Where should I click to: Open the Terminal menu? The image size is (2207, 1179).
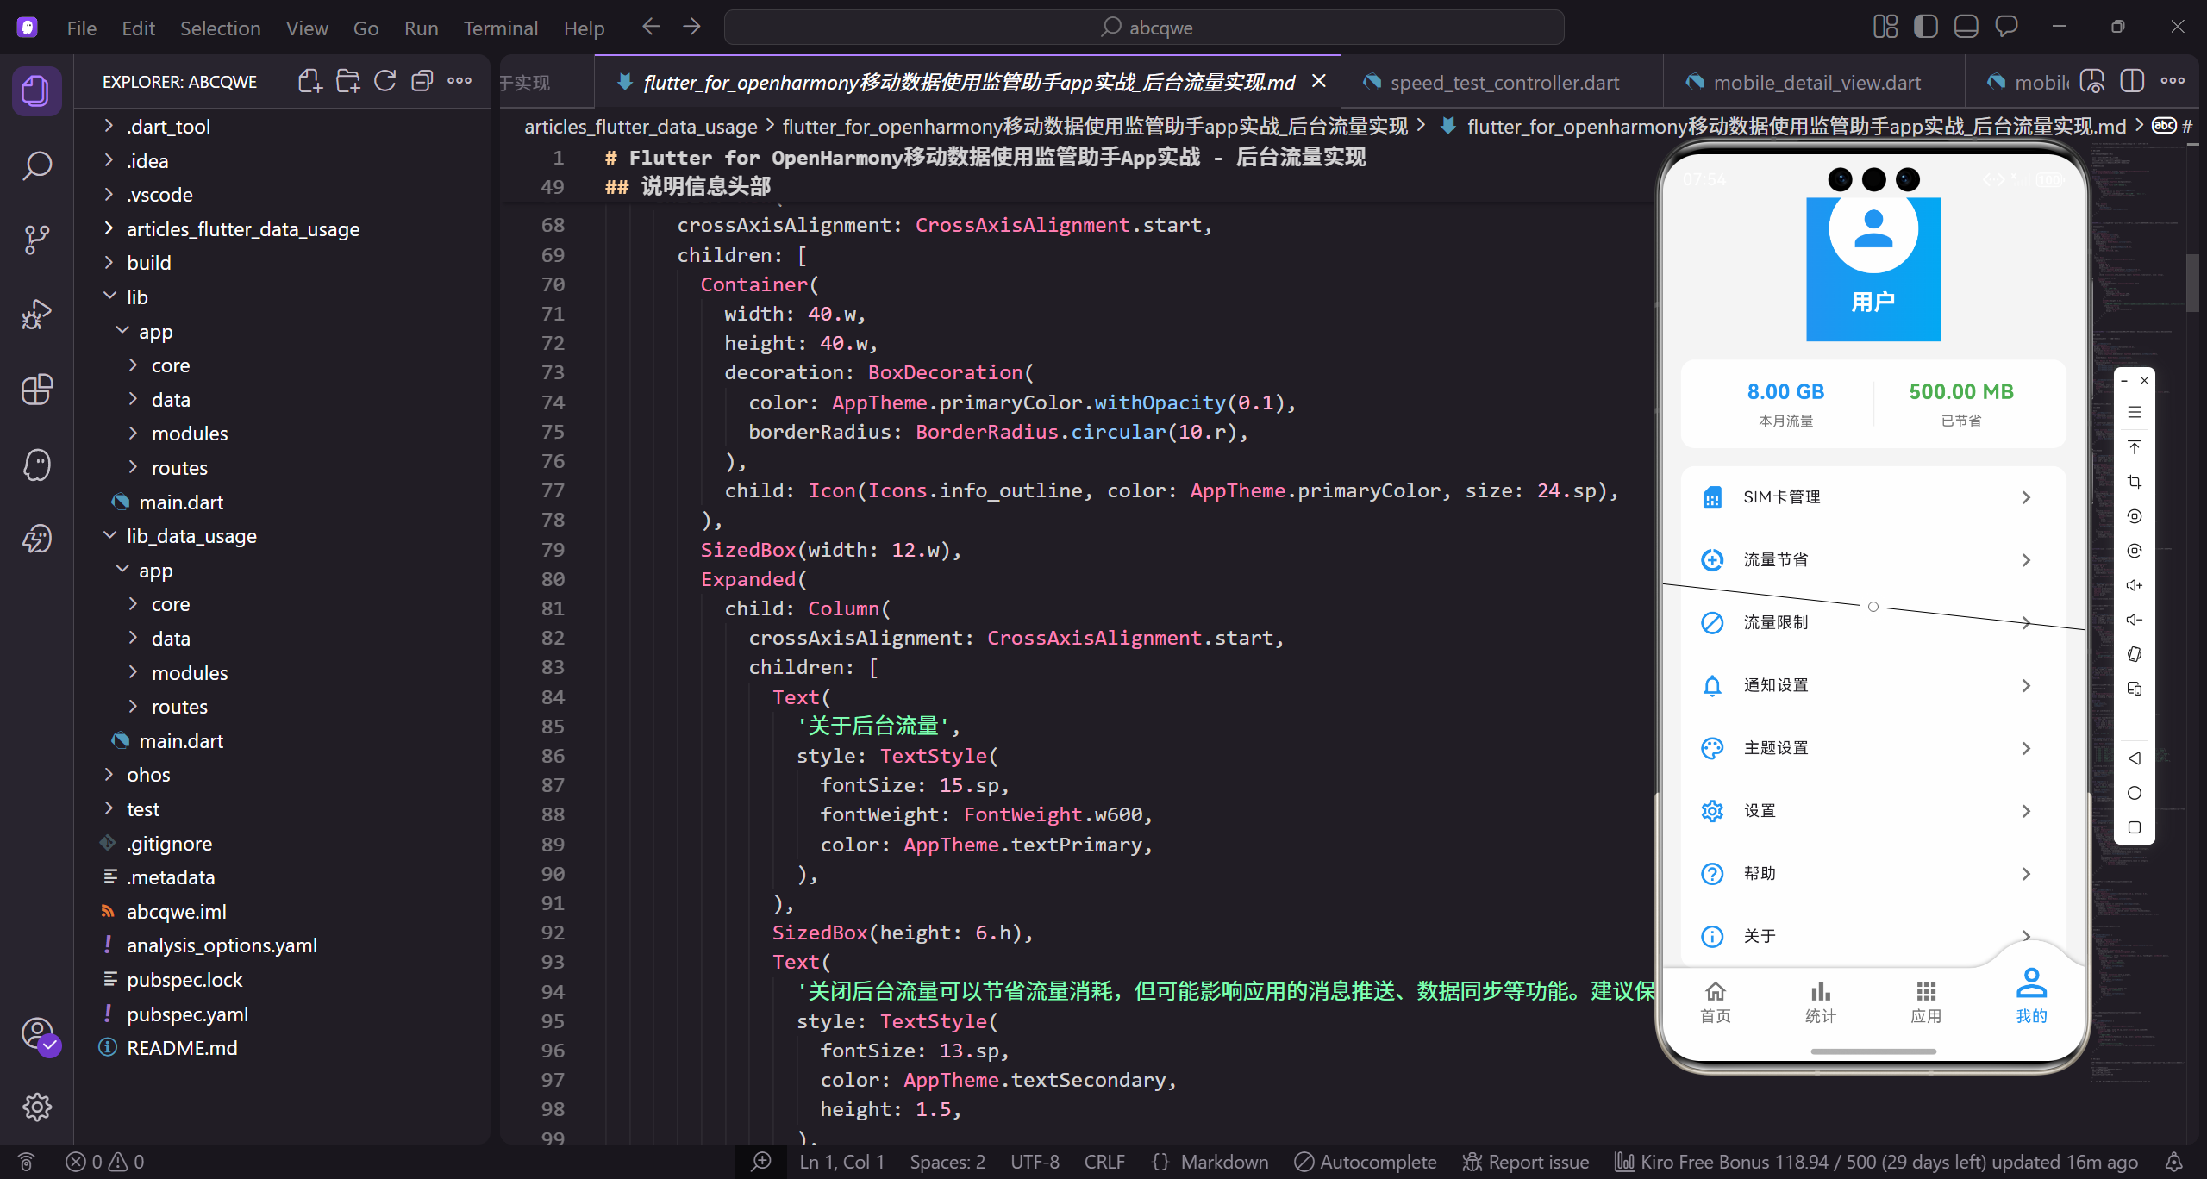click(x=500, y=28)
